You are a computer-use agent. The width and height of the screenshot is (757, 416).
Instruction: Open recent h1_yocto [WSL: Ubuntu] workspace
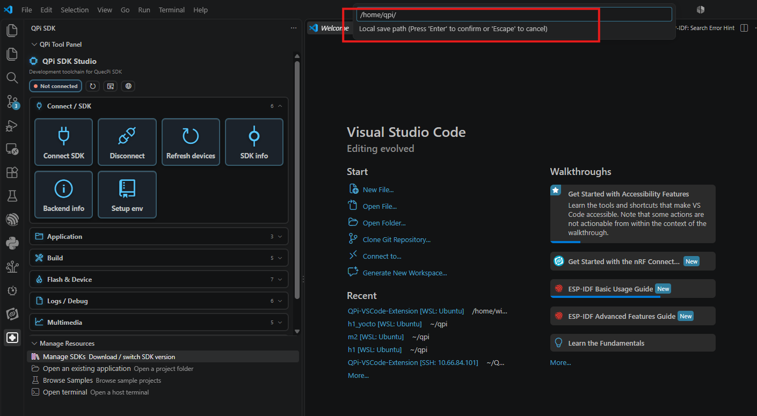[x=384, y=324]
